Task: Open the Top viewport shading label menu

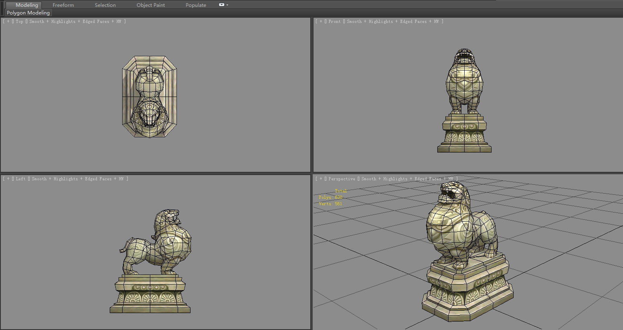Action: tap(76, 21)
